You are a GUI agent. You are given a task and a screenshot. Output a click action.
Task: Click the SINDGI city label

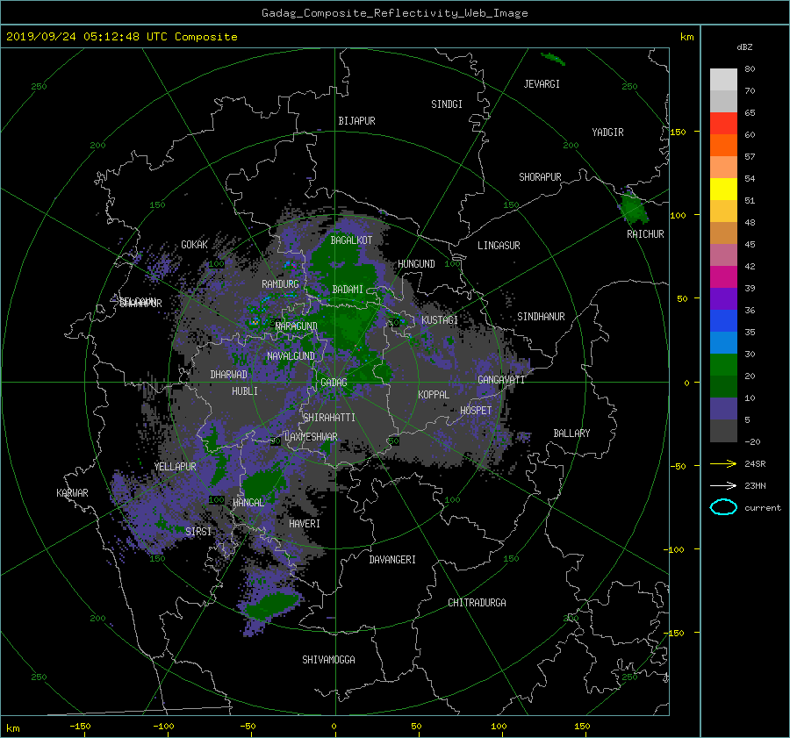pos(447,104)
